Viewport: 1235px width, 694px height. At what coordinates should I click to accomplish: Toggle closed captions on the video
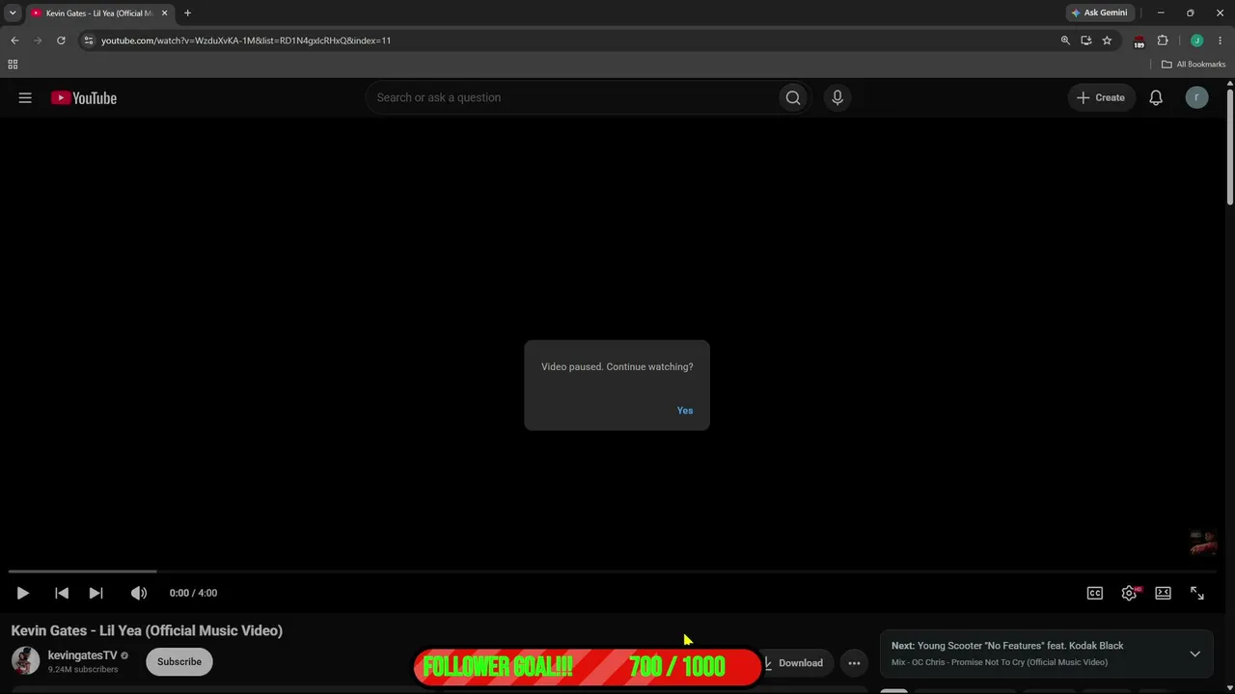[1095, 593]
